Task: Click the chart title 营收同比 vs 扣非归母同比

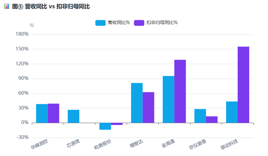Action: 51,7
